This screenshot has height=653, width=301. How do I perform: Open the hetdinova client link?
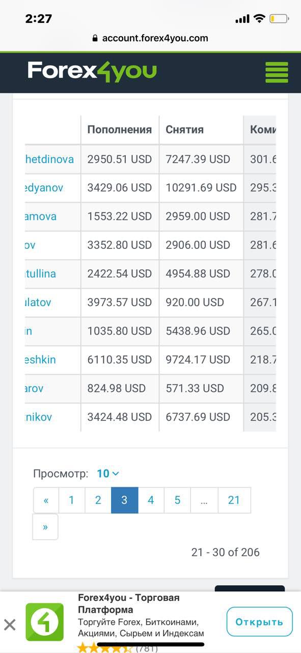tap(49, 159)
